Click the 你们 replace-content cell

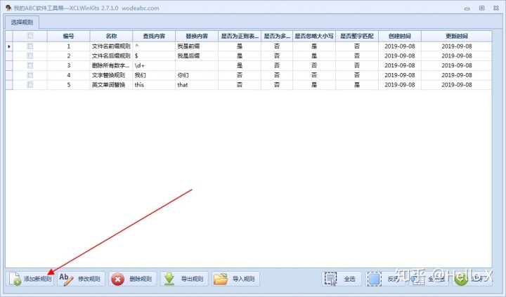click(x=197, y=75)
